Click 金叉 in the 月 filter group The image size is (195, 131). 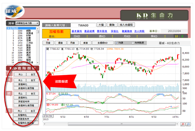[33, 80]
